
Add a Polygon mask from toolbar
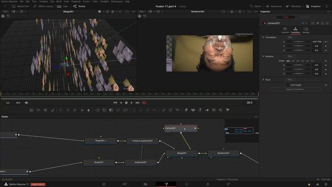coord(148,110)
